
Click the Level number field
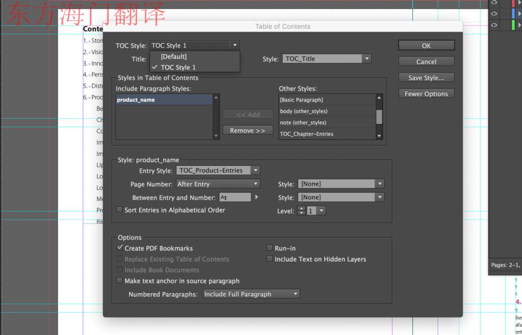(311, 211)
